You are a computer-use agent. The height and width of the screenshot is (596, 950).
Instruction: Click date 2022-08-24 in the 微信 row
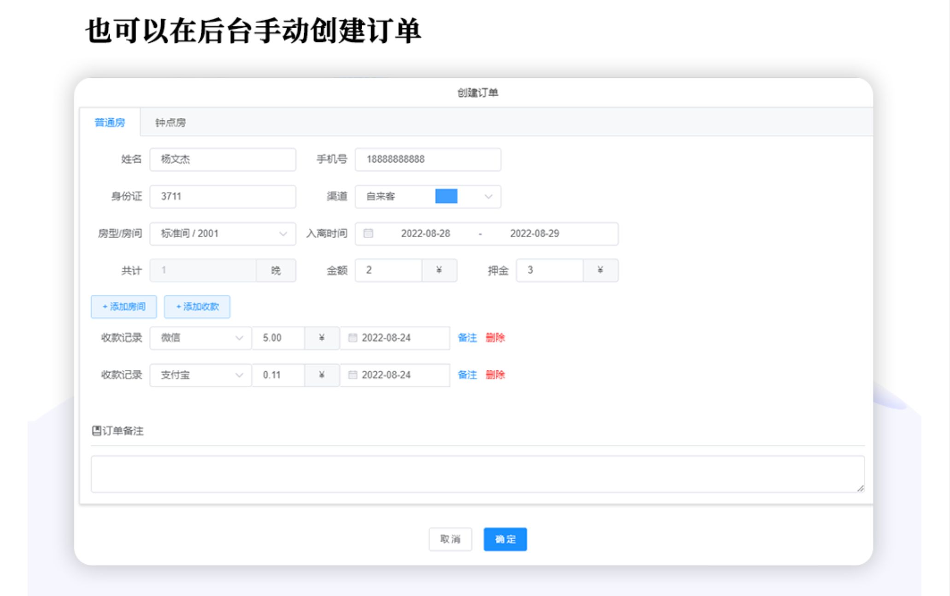pyautogui.click(x=386, y=338)
